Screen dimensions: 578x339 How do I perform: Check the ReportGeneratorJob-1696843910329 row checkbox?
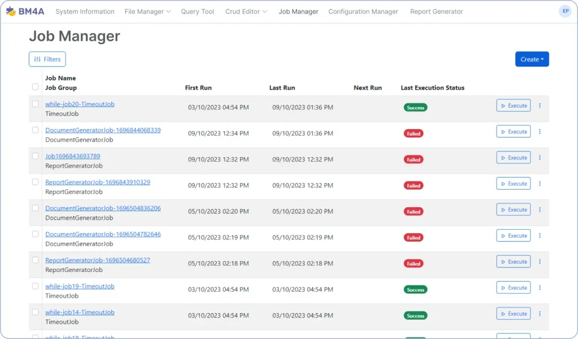pyautogui.click(x=36, y=182)
